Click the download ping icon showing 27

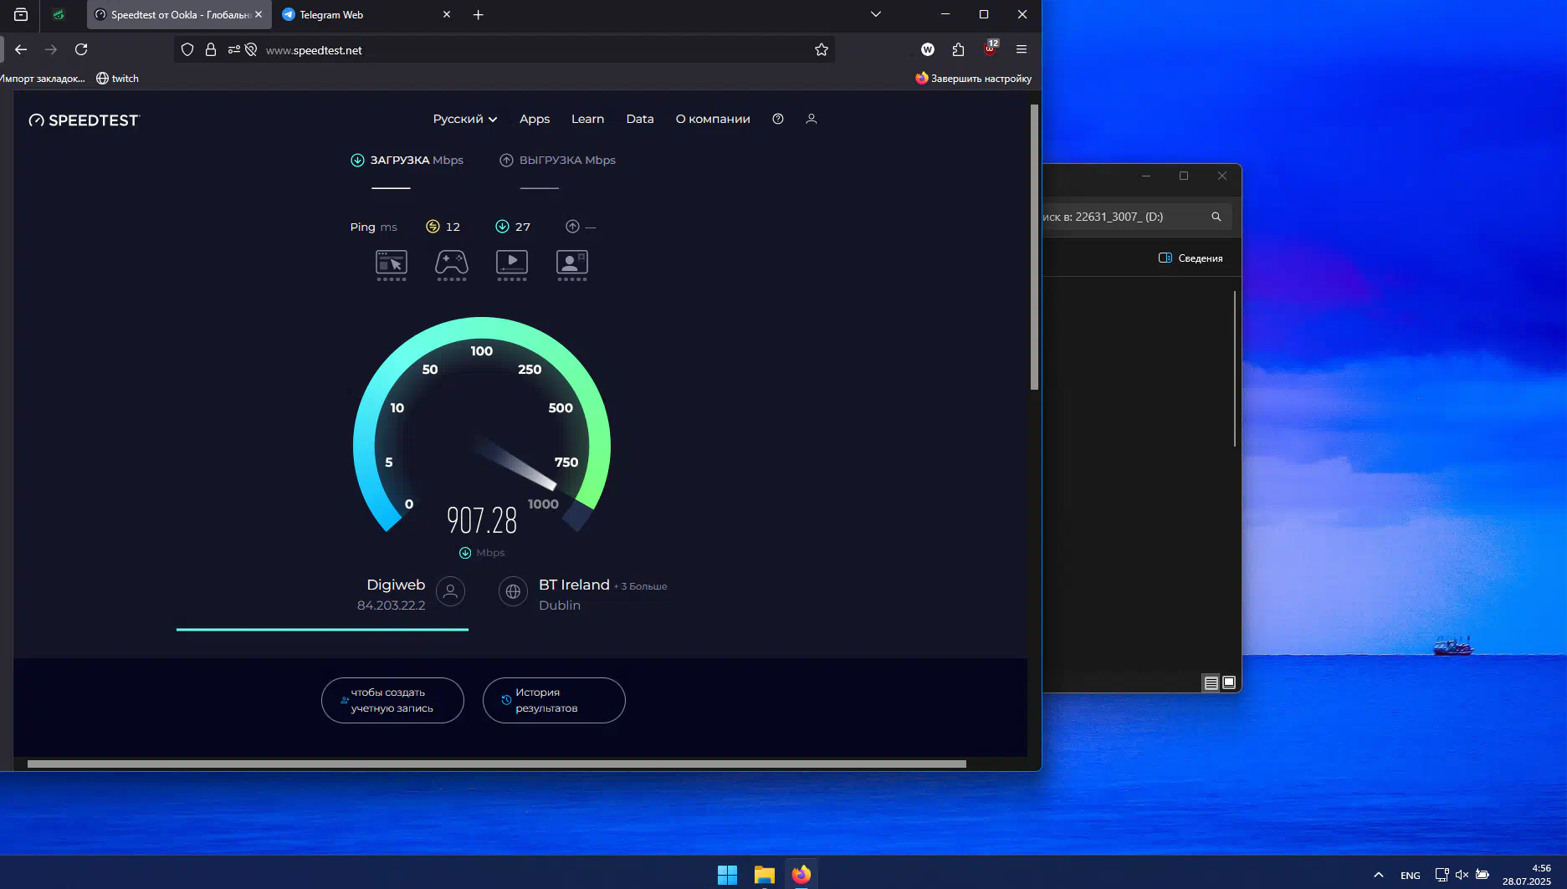(502, 227)
